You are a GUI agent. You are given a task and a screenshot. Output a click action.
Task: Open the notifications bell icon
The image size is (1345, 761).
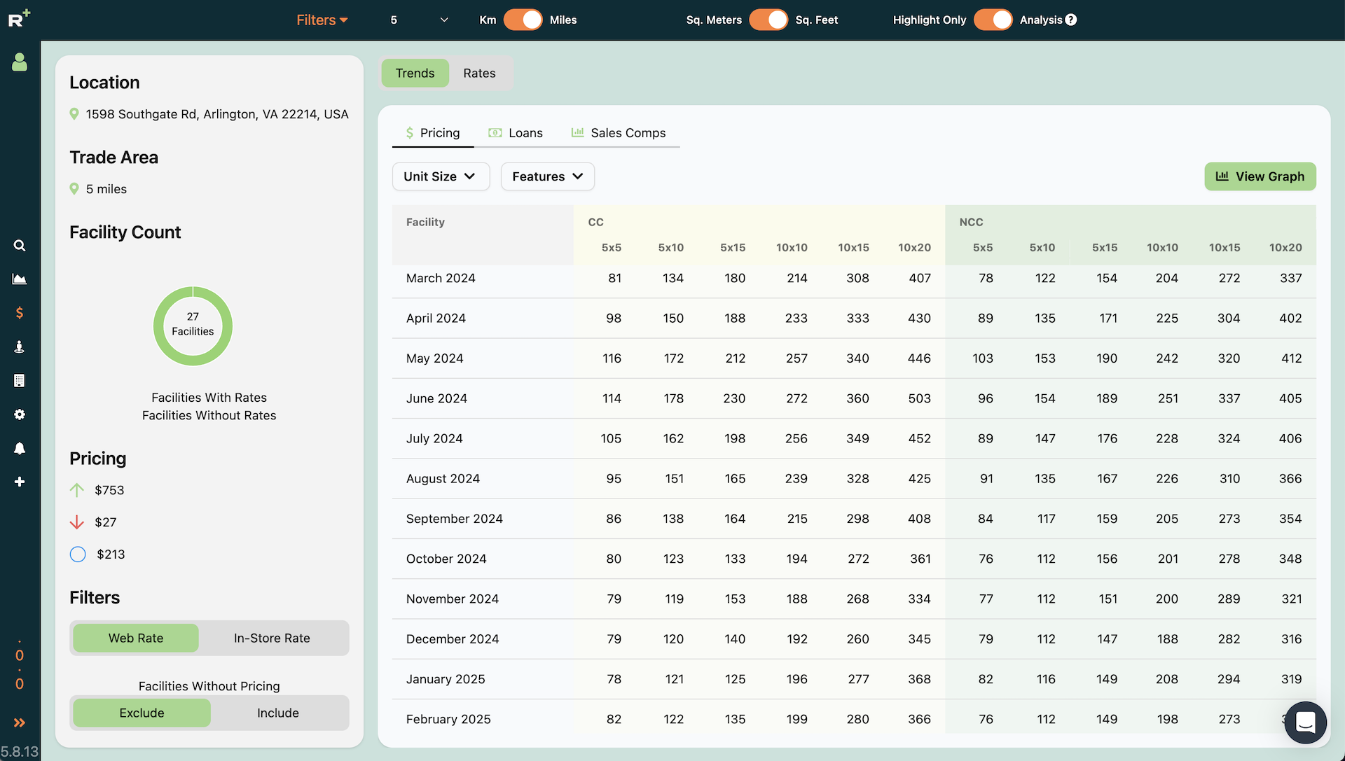click(20, 448)
